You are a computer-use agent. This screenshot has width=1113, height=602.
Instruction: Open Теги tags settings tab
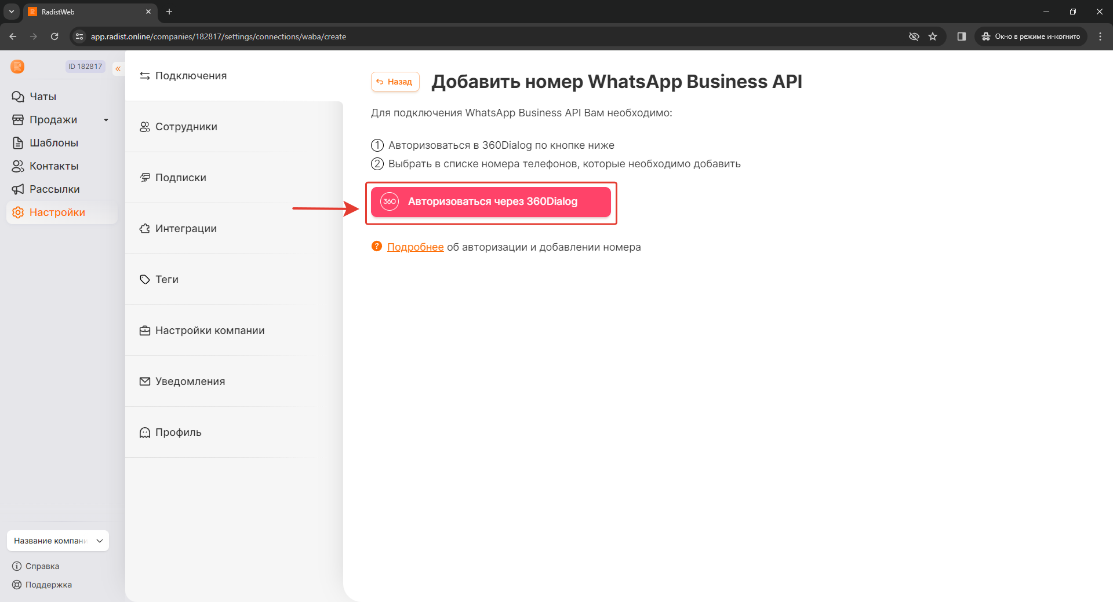(x=234, y=280)
